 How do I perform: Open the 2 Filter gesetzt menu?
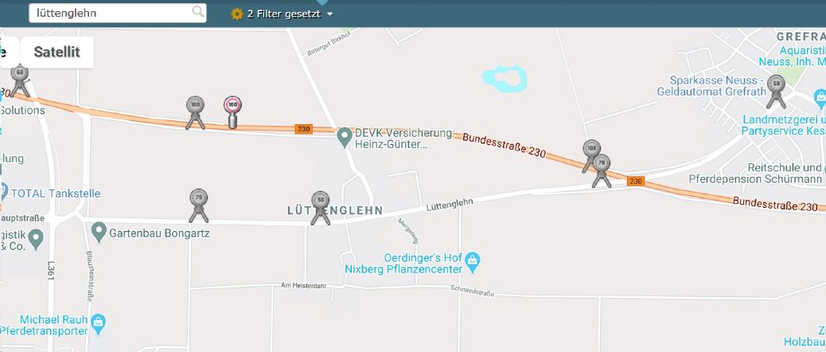[282, 14]
